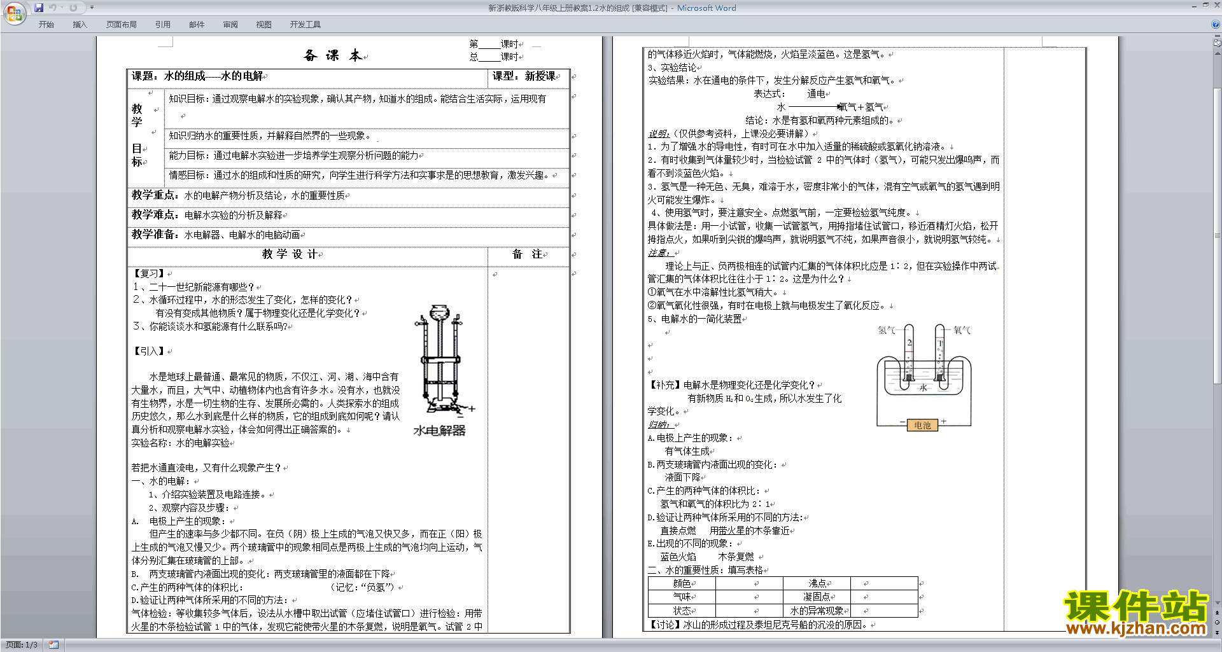
Task: Select the 审阅 ribbon tab
Action: coord(230,25)
